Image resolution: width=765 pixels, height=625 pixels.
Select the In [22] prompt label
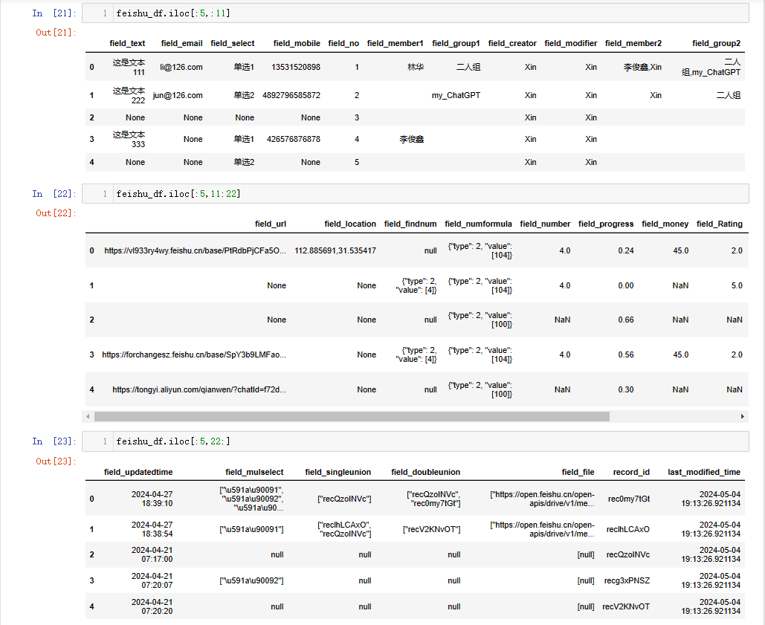coord(54,193)
